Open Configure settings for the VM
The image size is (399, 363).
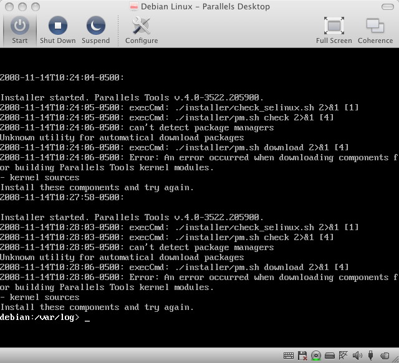click(142, 30)
